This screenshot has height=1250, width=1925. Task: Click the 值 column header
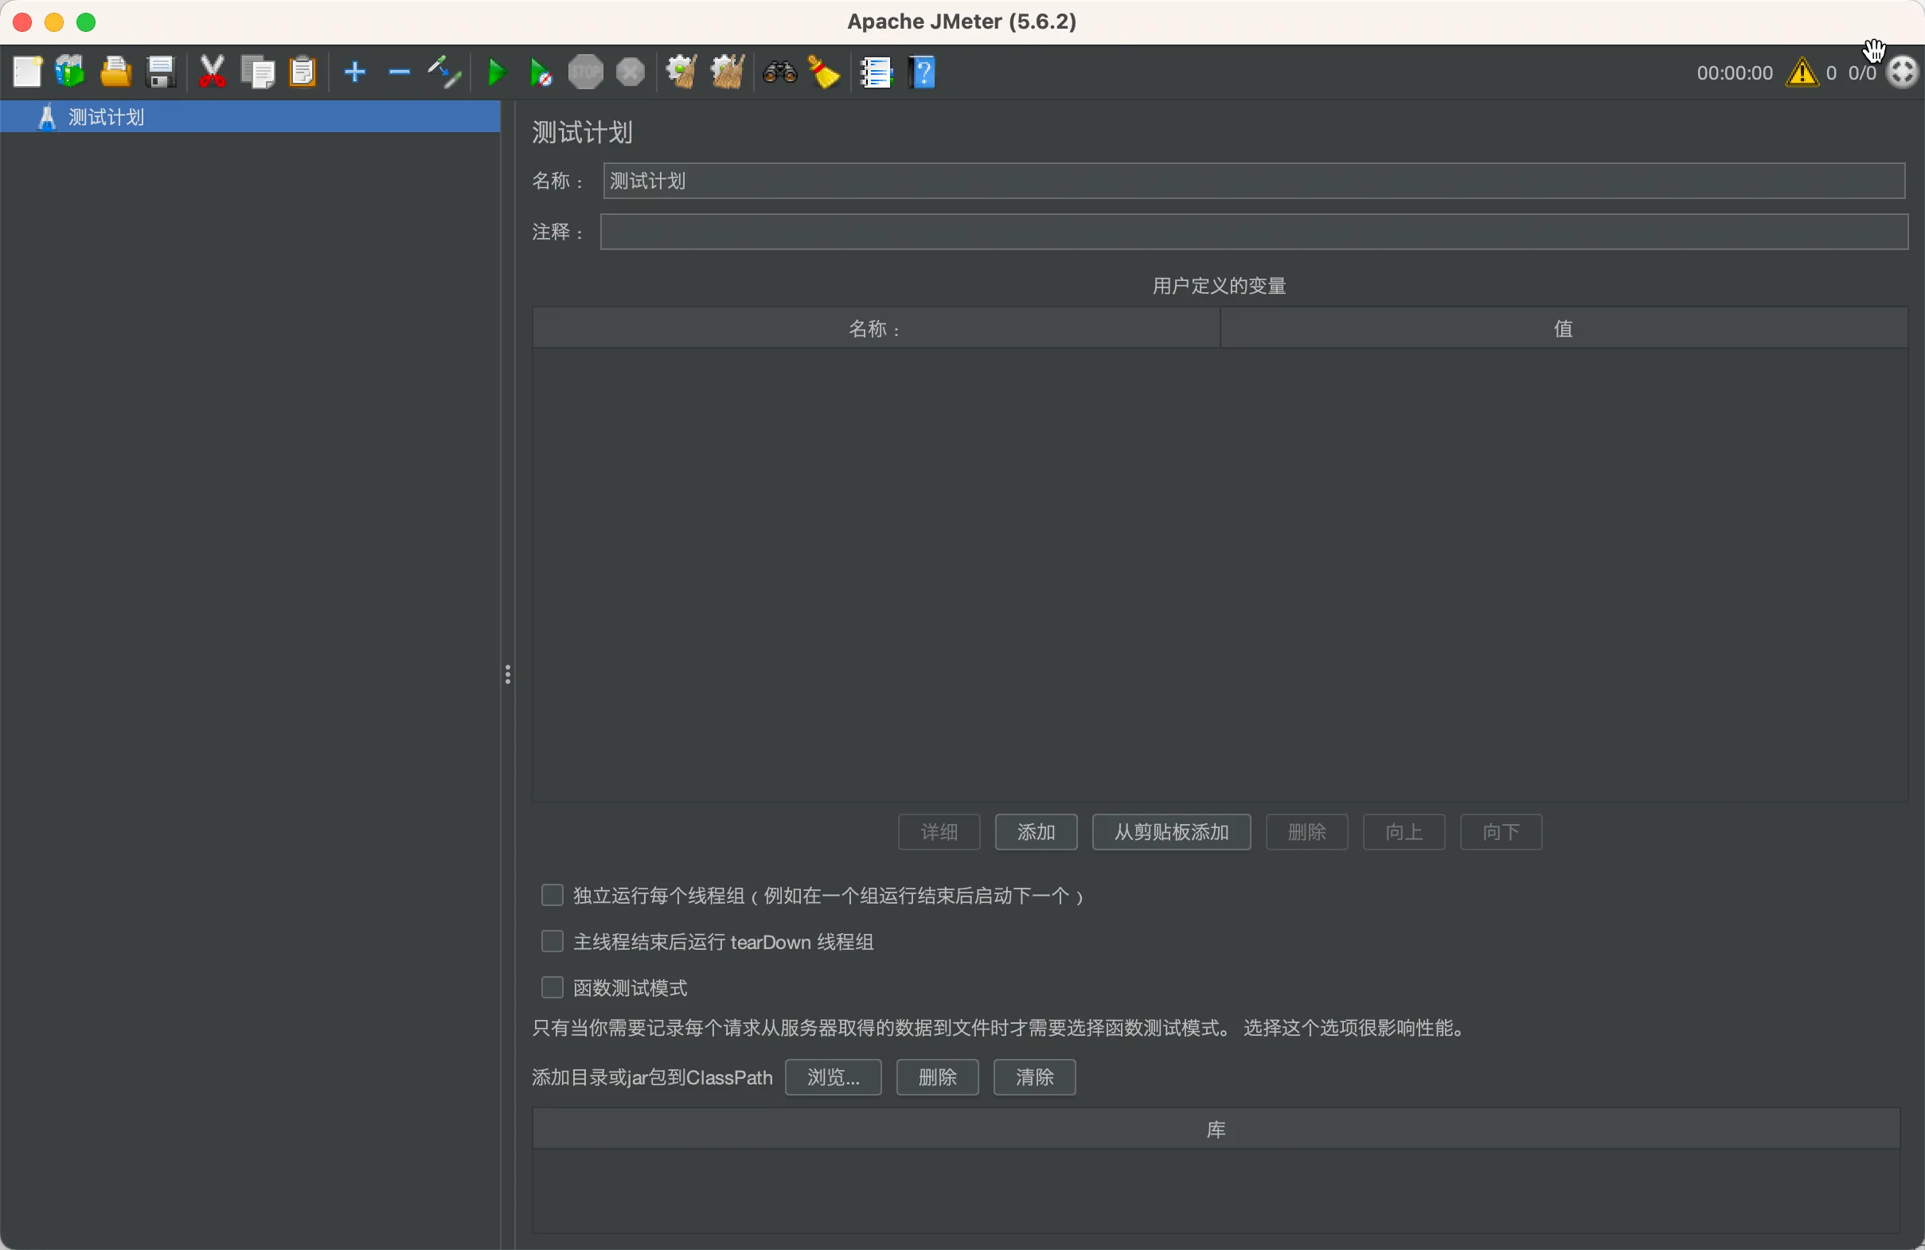[x=1564, y=329]
